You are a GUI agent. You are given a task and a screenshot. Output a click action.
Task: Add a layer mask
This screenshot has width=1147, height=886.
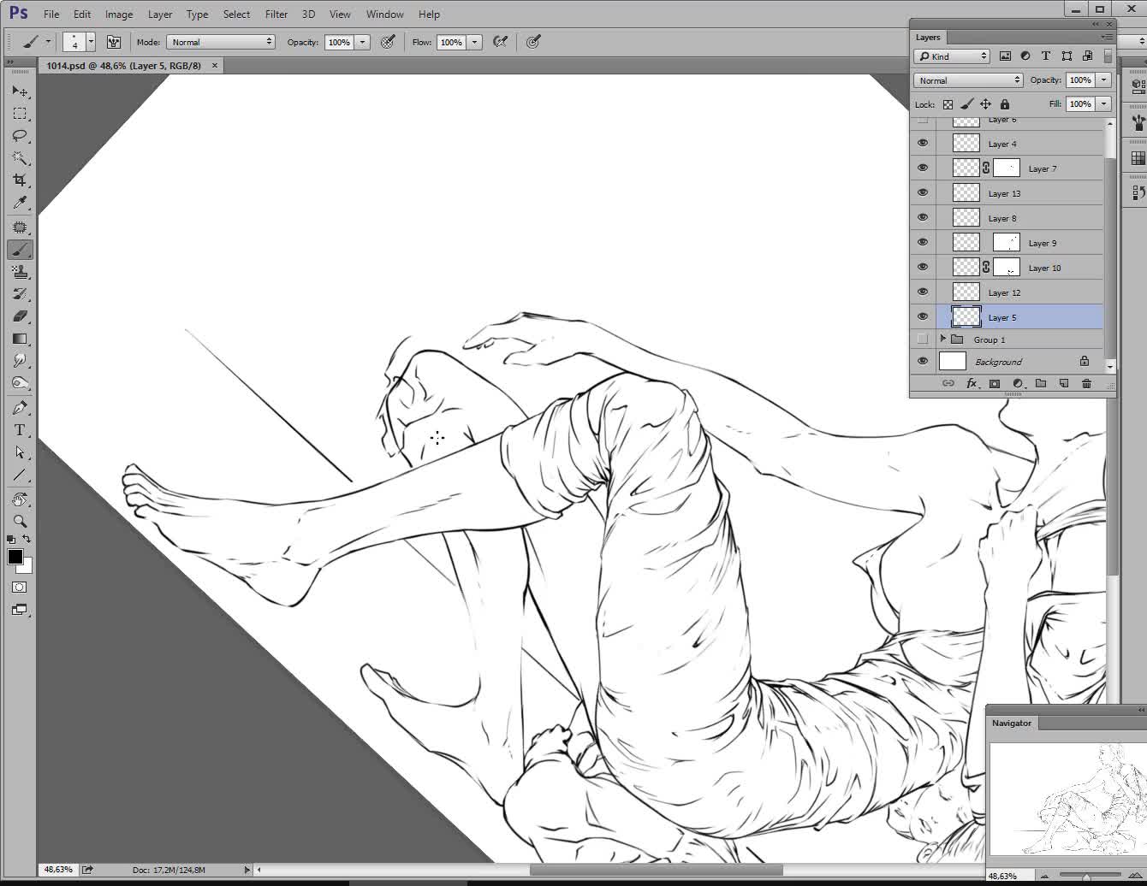[995, 384]
